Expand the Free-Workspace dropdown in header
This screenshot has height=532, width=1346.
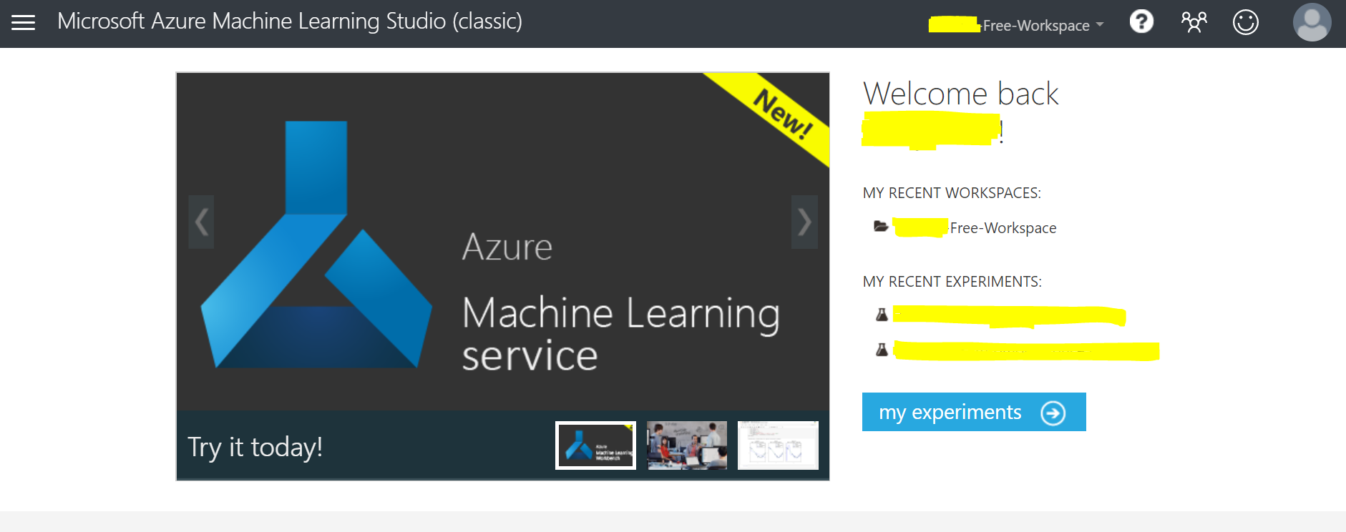(1016, 25)
